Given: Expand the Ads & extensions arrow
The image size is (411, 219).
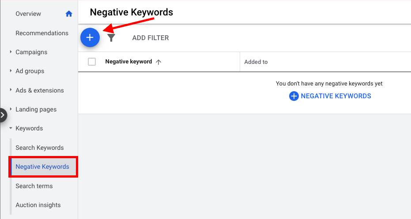Looking at the screenshot, I should (11, 90).
